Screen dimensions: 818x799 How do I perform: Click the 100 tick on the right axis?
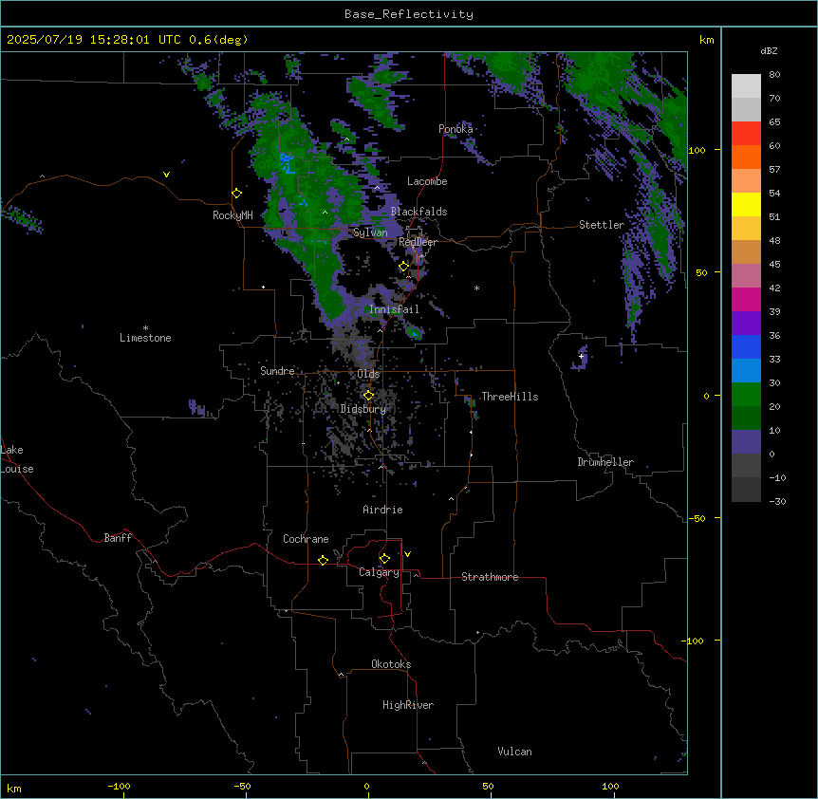point(697,150)
